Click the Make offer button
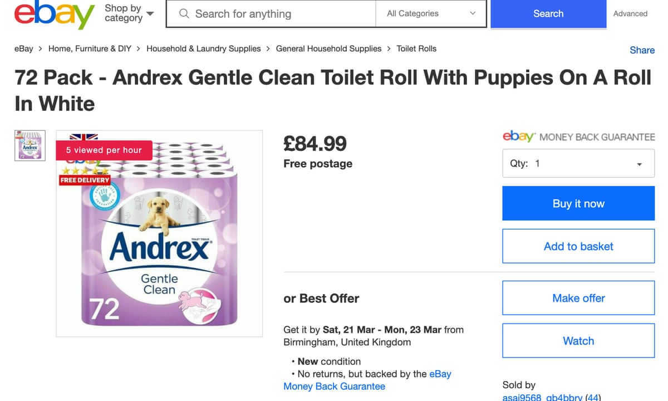 coord(578,298)
